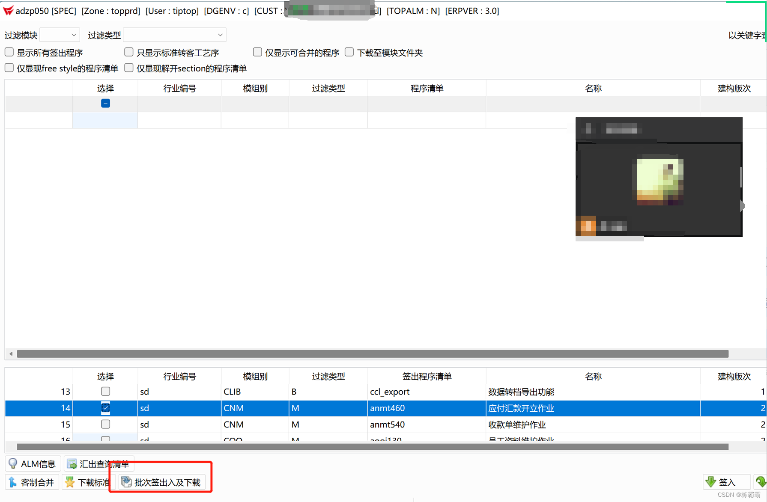Toggle select-all checkbox in upper table

tap(105, 103)
